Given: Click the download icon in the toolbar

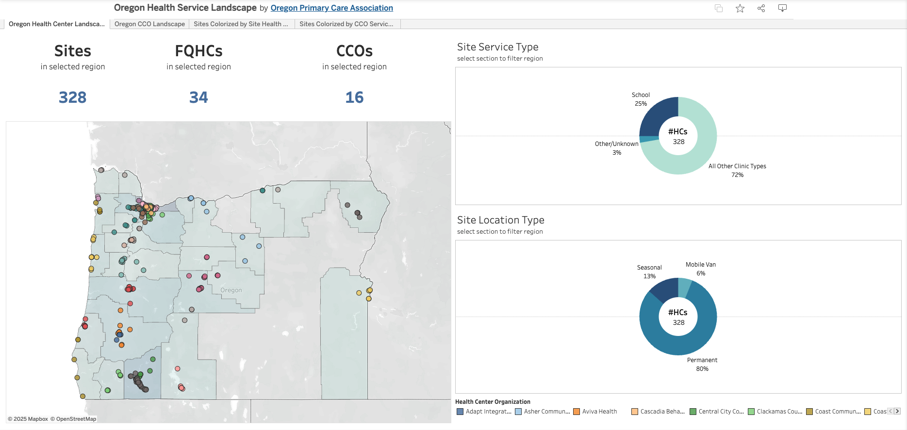Looking at the screenshot, I should (x=782, y=8).
